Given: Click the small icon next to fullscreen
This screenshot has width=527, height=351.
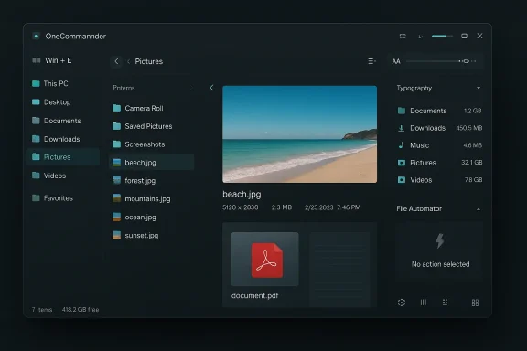Looking at the screenshot, I should tap(420, 37).
